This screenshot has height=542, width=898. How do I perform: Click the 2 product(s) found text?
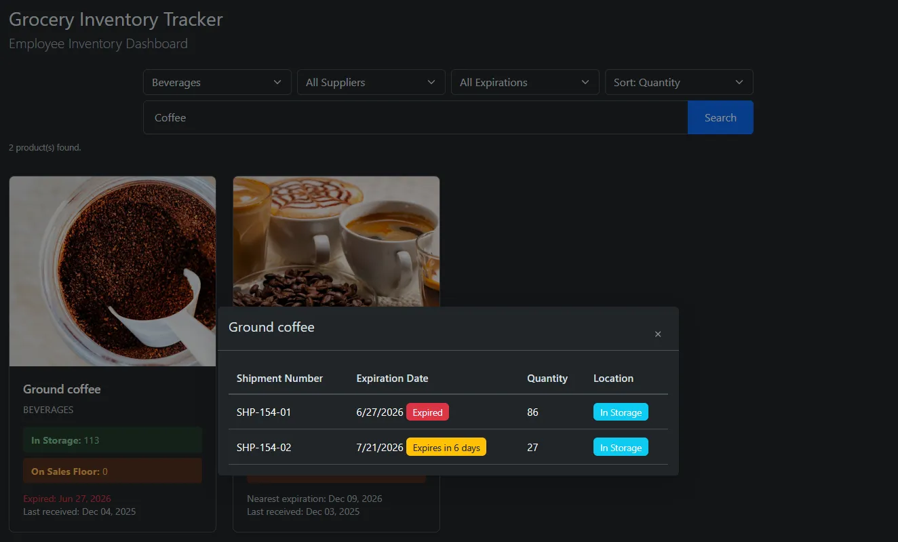pyautogui.click(x=45, y=147)
